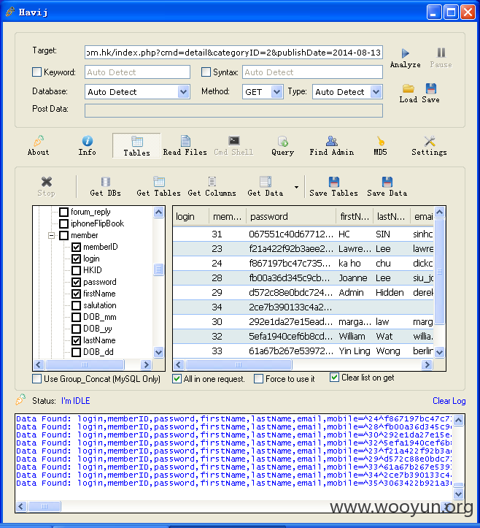The height and width of the screenshot is (528, 480).
Task: Click log horizontal scroll left arrow
Action: (x=21, y=506)
